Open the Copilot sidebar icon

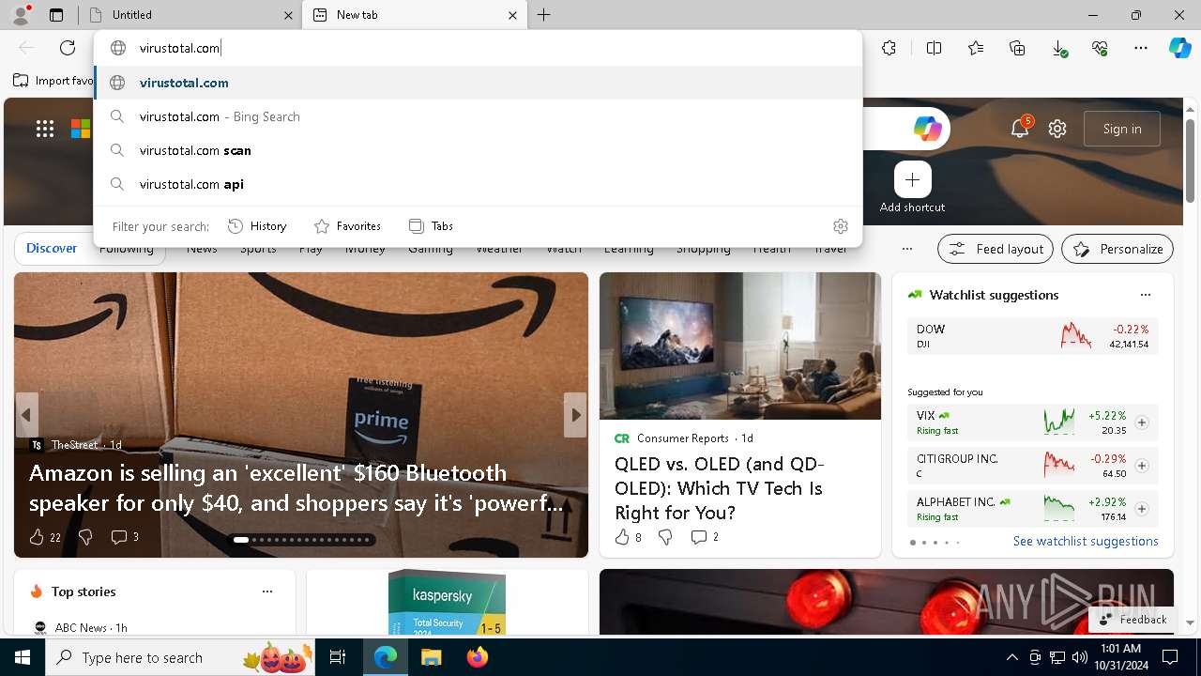point(1179,48)
